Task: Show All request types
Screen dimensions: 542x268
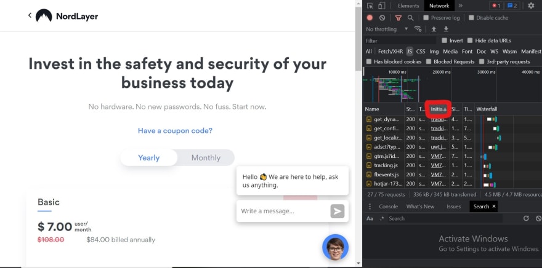Action: (x=369, y=52)
